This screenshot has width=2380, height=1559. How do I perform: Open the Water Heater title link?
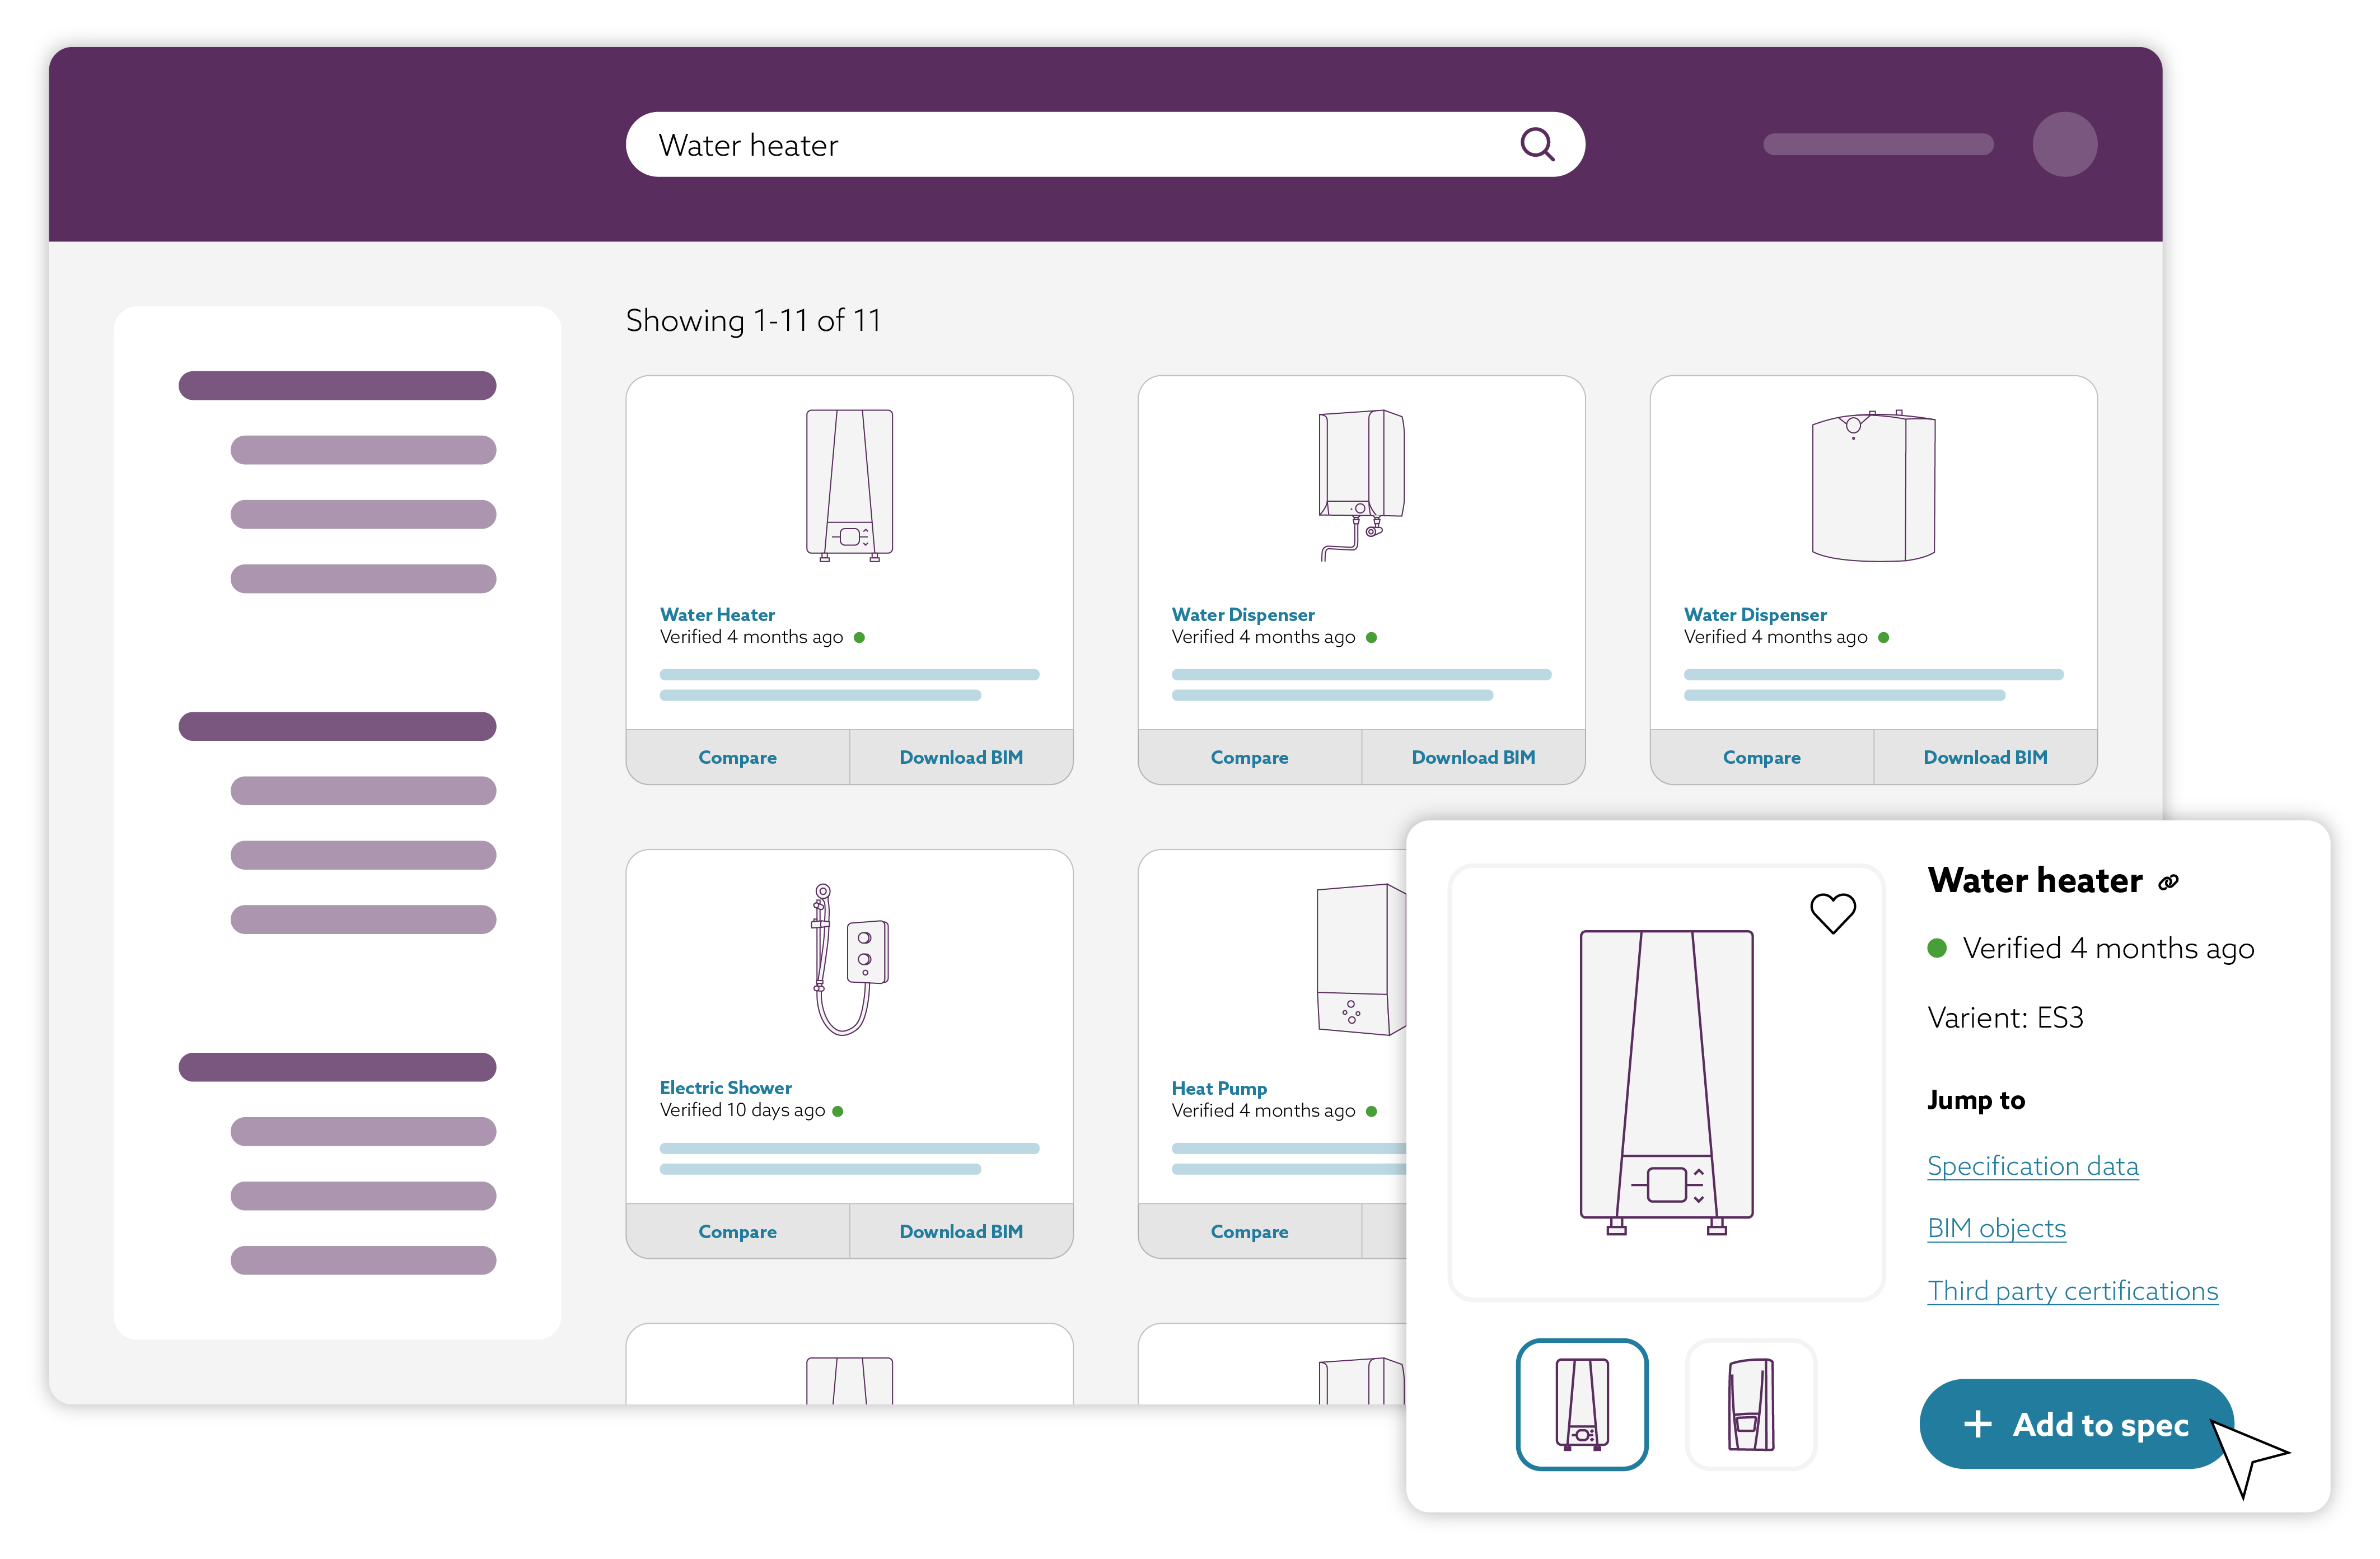[717, 614]
